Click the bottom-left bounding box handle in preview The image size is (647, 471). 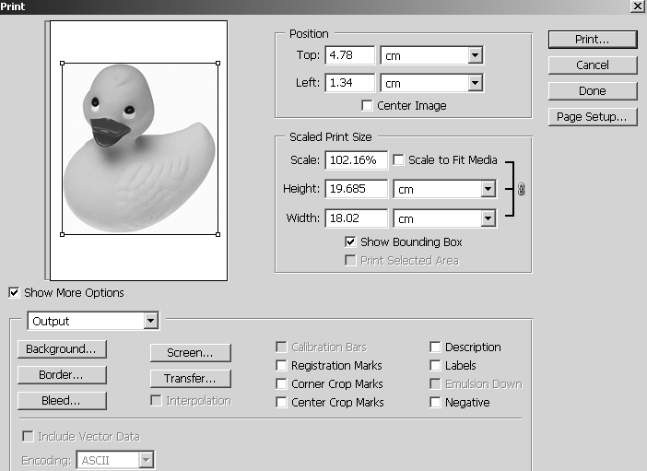63,234
